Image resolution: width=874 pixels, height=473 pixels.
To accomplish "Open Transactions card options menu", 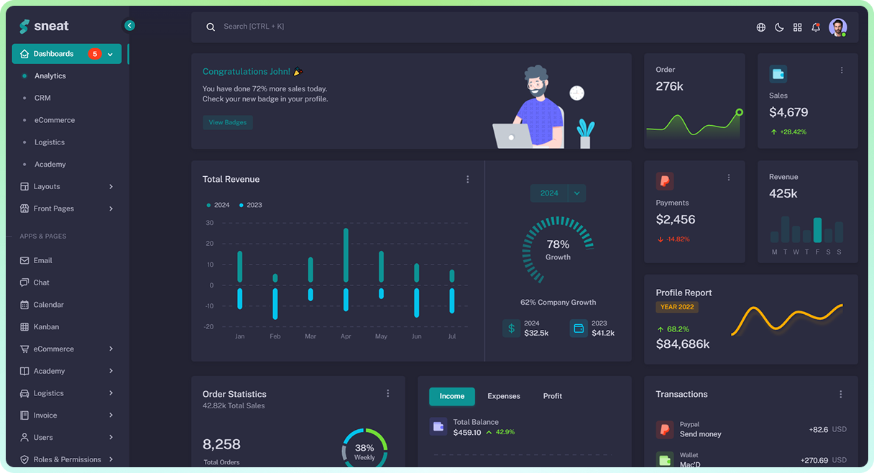I will pos(841,395).
